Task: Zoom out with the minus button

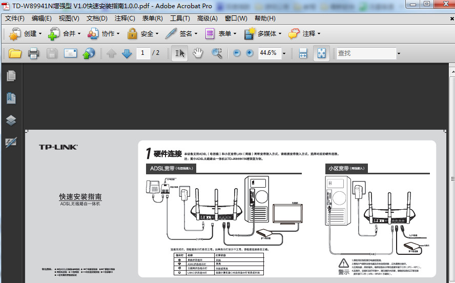Action: (237, 53)
